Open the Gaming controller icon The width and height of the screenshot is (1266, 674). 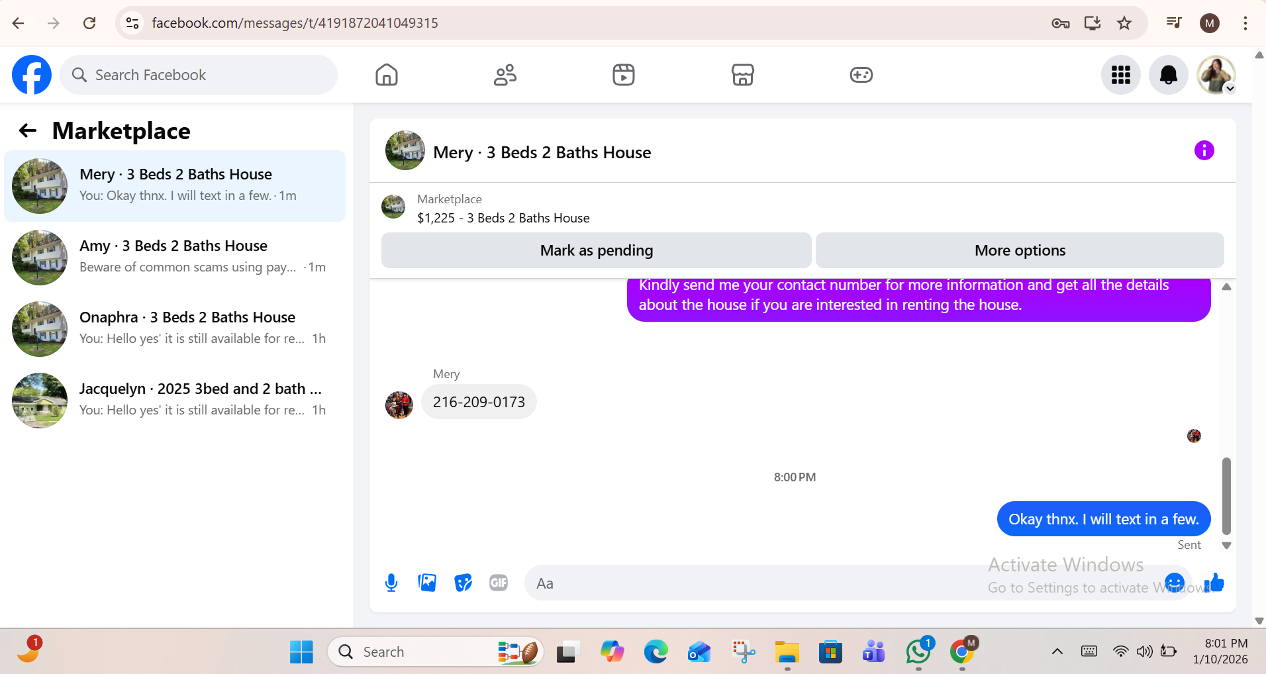pyautogui.click(x=861, y=75)
